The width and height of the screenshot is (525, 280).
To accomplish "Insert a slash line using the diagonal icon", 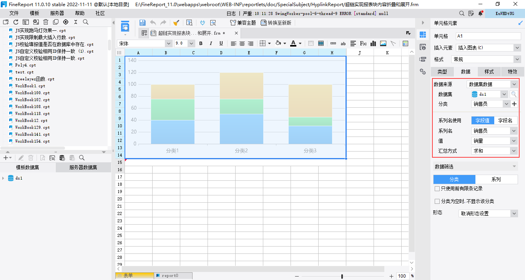I will (393, 43).
